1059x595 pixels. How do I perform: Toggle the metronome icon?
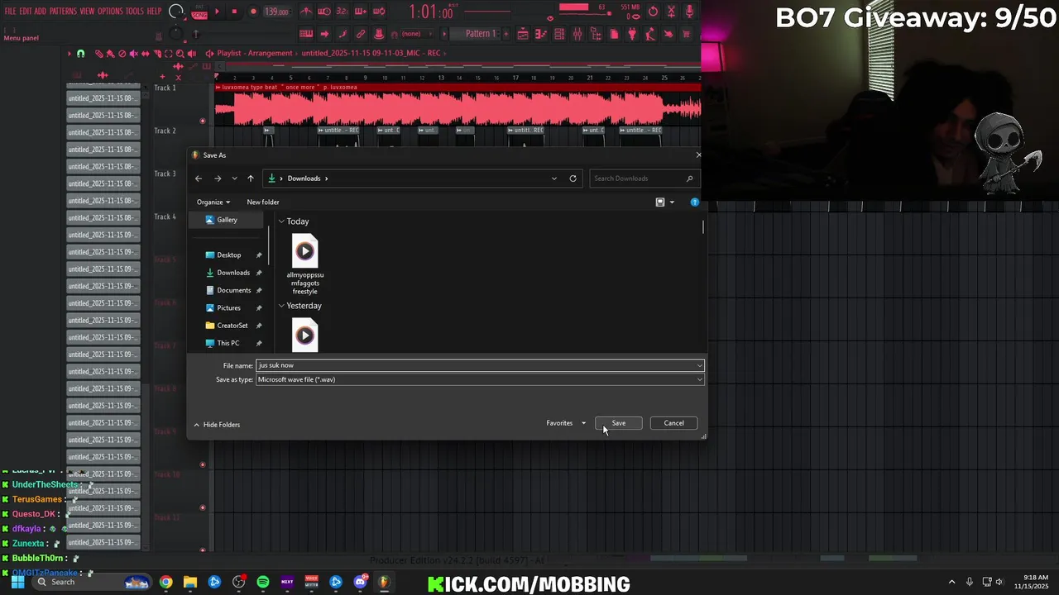point(305,12)
